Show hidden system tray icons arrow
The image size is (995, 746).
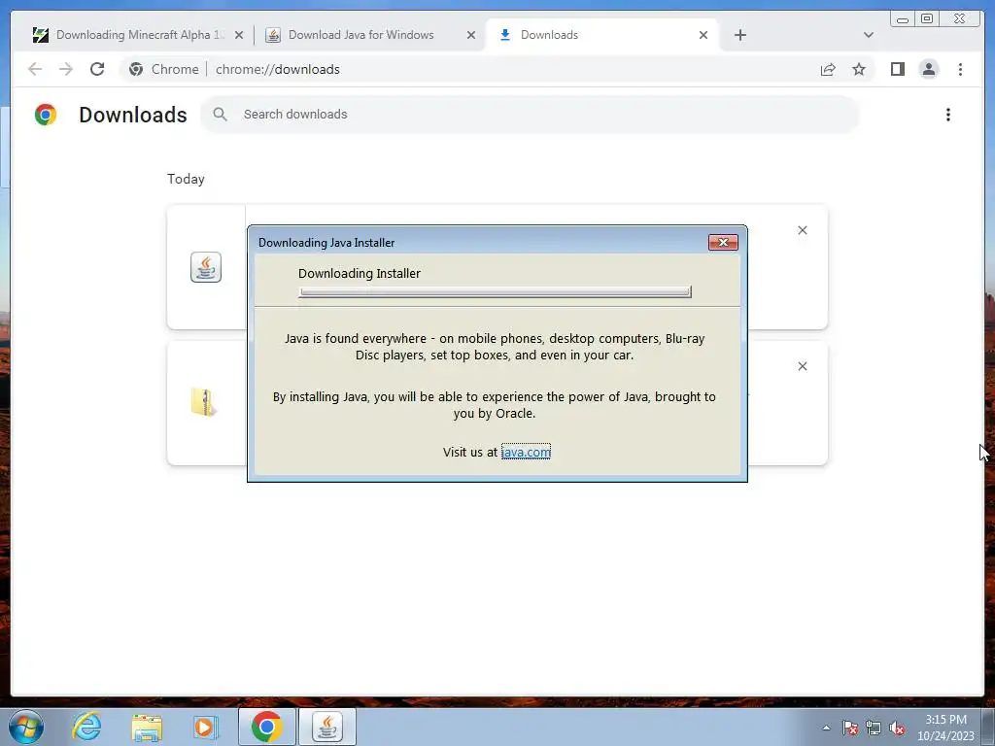click(x=826, y=728)
